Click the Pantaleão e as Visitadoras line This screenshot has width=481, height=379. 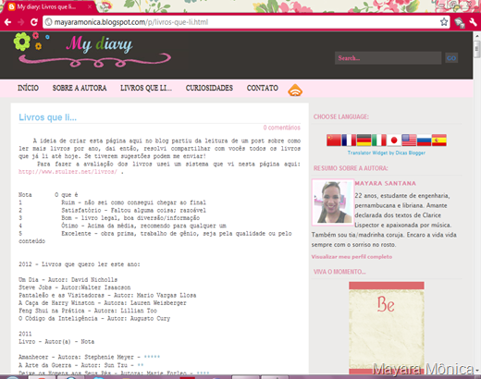(107, 295)
